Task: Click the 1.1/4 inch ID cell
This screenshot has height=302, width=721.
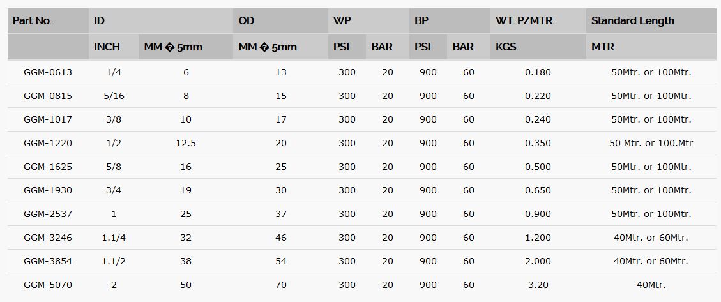Action: pos(115,238)
